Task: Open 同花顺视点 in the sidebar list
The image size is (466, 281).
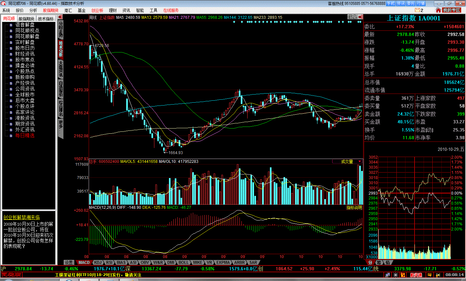Action: (x=28, y=31)
